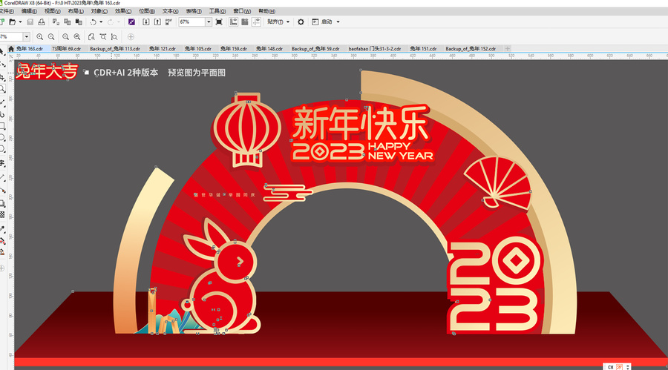Open the 表格 (Table) menu
This screenshot has width=668, height=370.
[x=194, y=11]
